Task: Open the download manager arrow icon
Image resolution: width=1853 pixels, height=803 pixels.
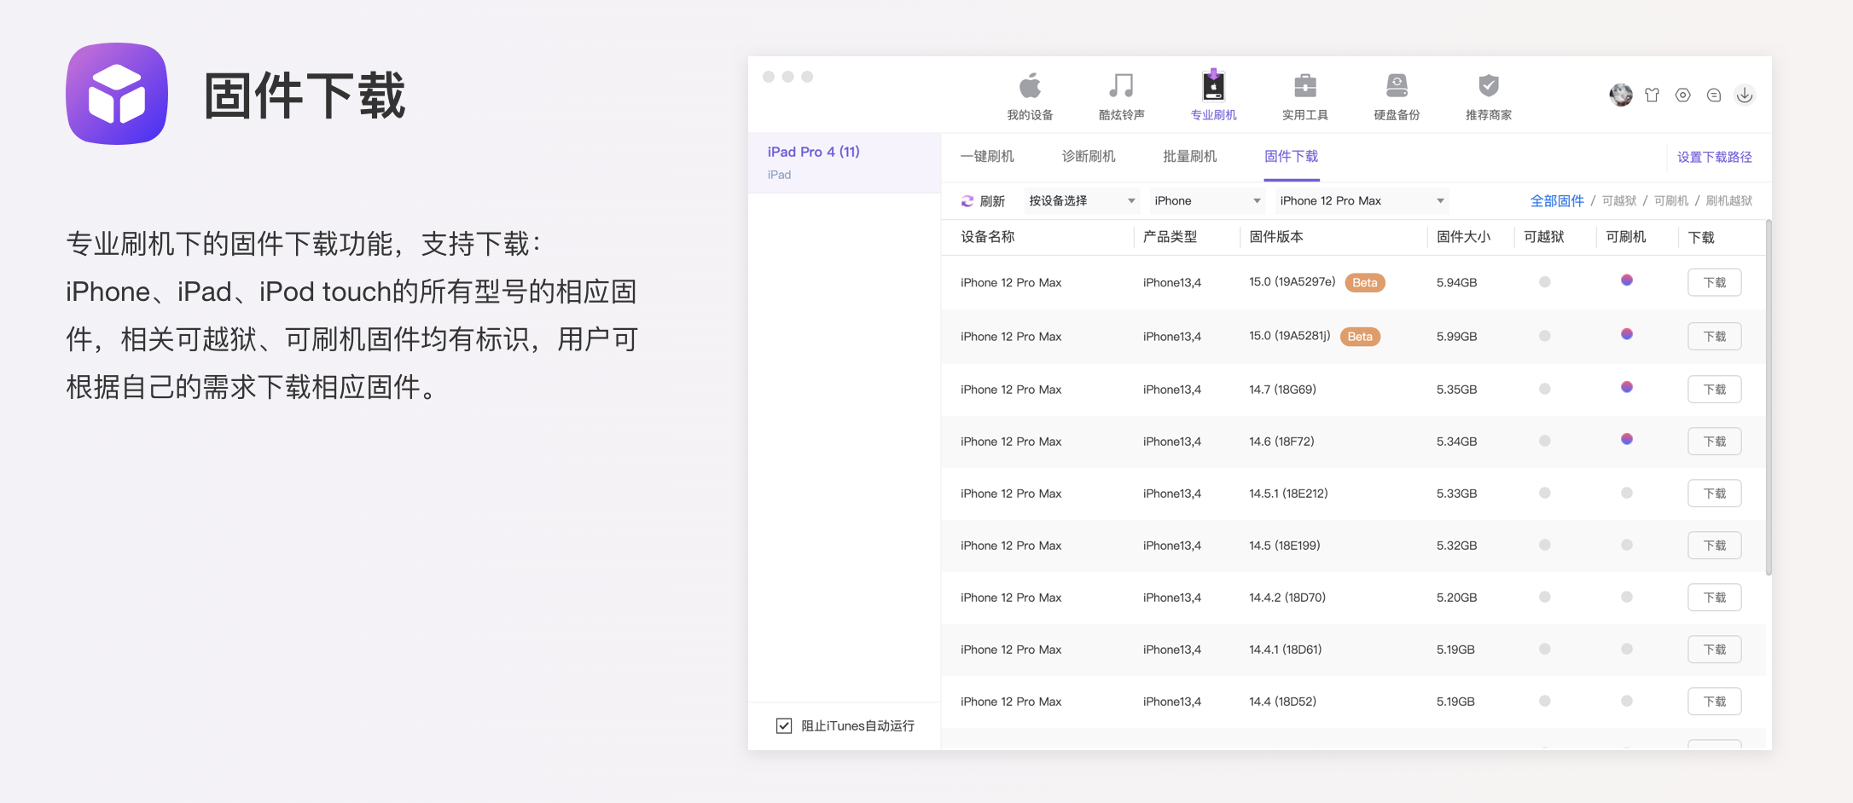Action: click(1745, 95)
